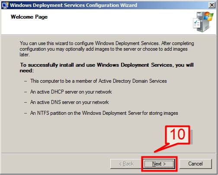218x175 pixels.
Task: Click the Cancel button
Action: coord(196,164)
